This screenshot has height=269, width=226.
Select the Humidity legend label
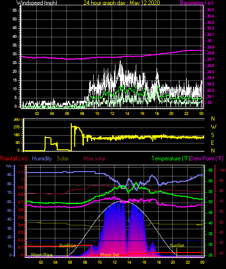tap(42, 158)
